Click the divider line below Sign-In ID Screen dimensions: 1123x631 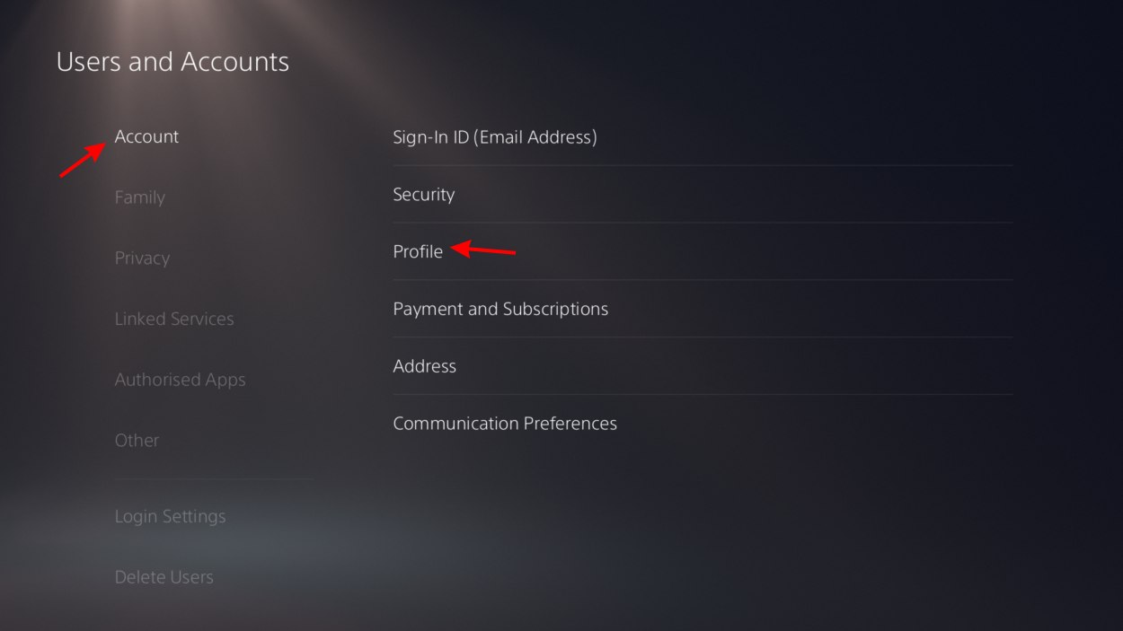tap(703, 165)
